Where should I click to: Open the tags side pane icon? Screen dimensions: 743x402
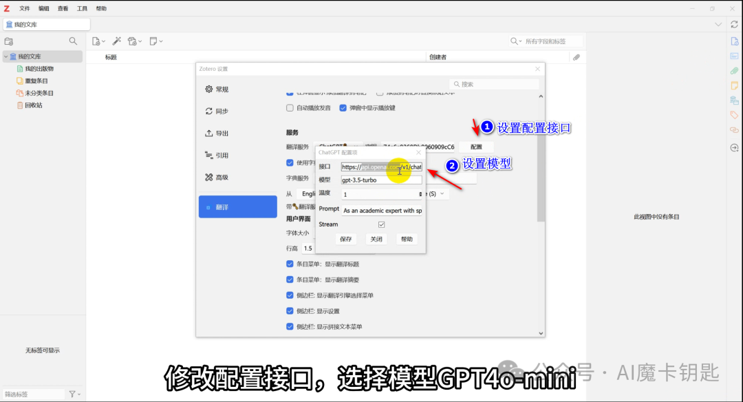pyautogui.click(x=735, y=115)
